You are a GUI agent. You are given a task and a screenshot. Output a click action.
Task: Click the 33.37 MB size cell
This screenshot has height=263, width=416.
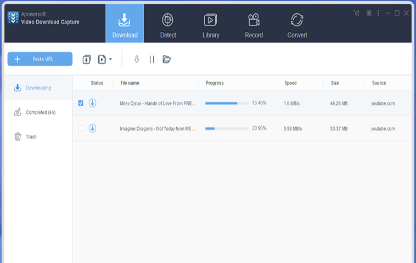click(x=339, y=129)
